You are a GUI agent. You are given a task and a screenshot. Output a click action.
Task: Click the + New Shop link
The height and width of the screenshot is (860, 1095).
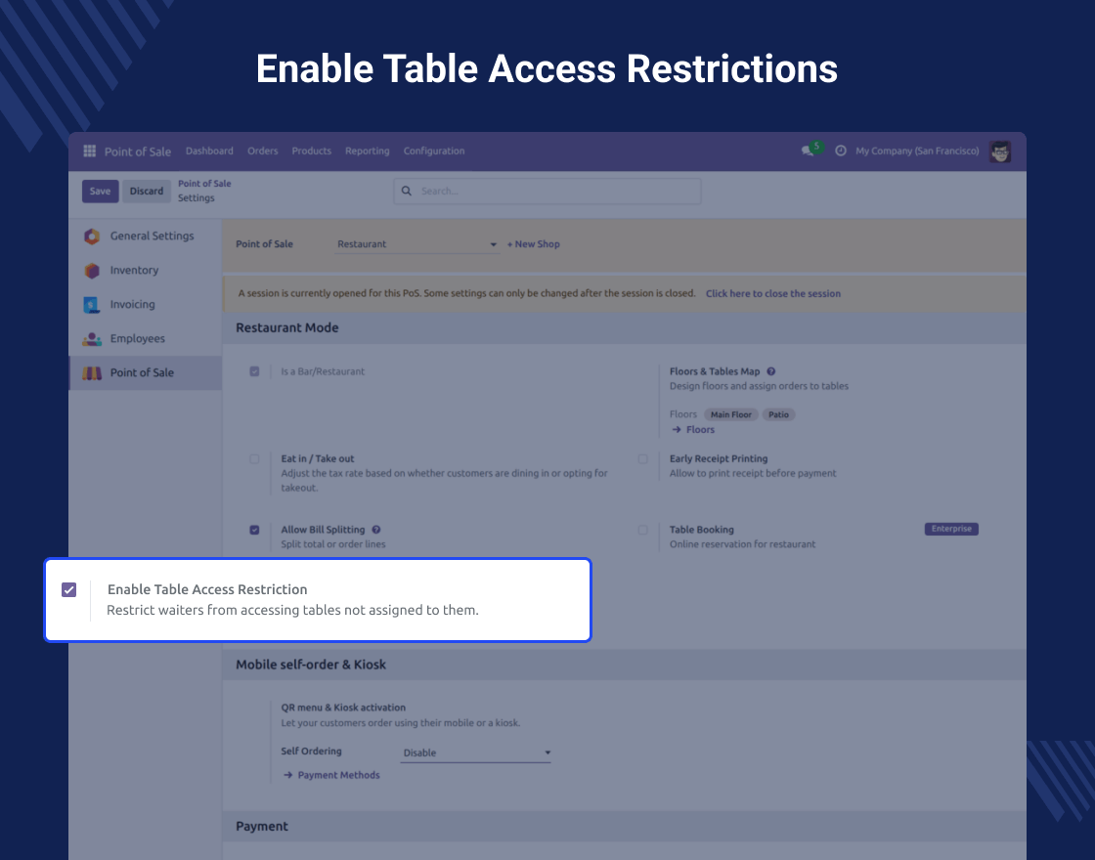(534, 244)
